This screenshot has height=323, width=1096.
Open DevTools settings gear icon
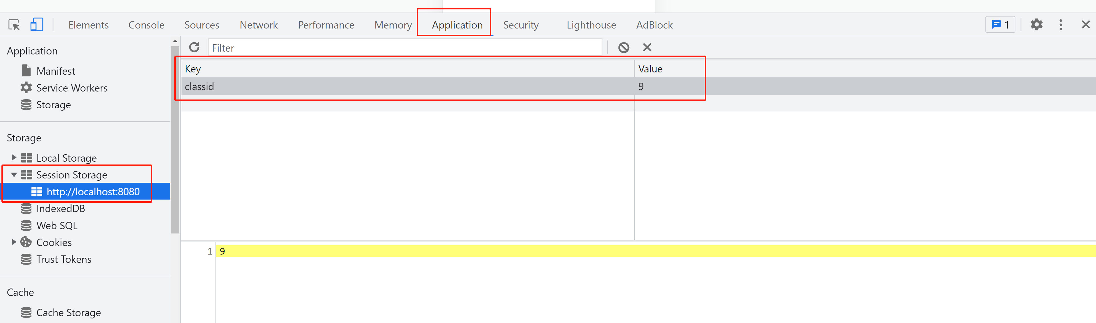point(1037,25)
